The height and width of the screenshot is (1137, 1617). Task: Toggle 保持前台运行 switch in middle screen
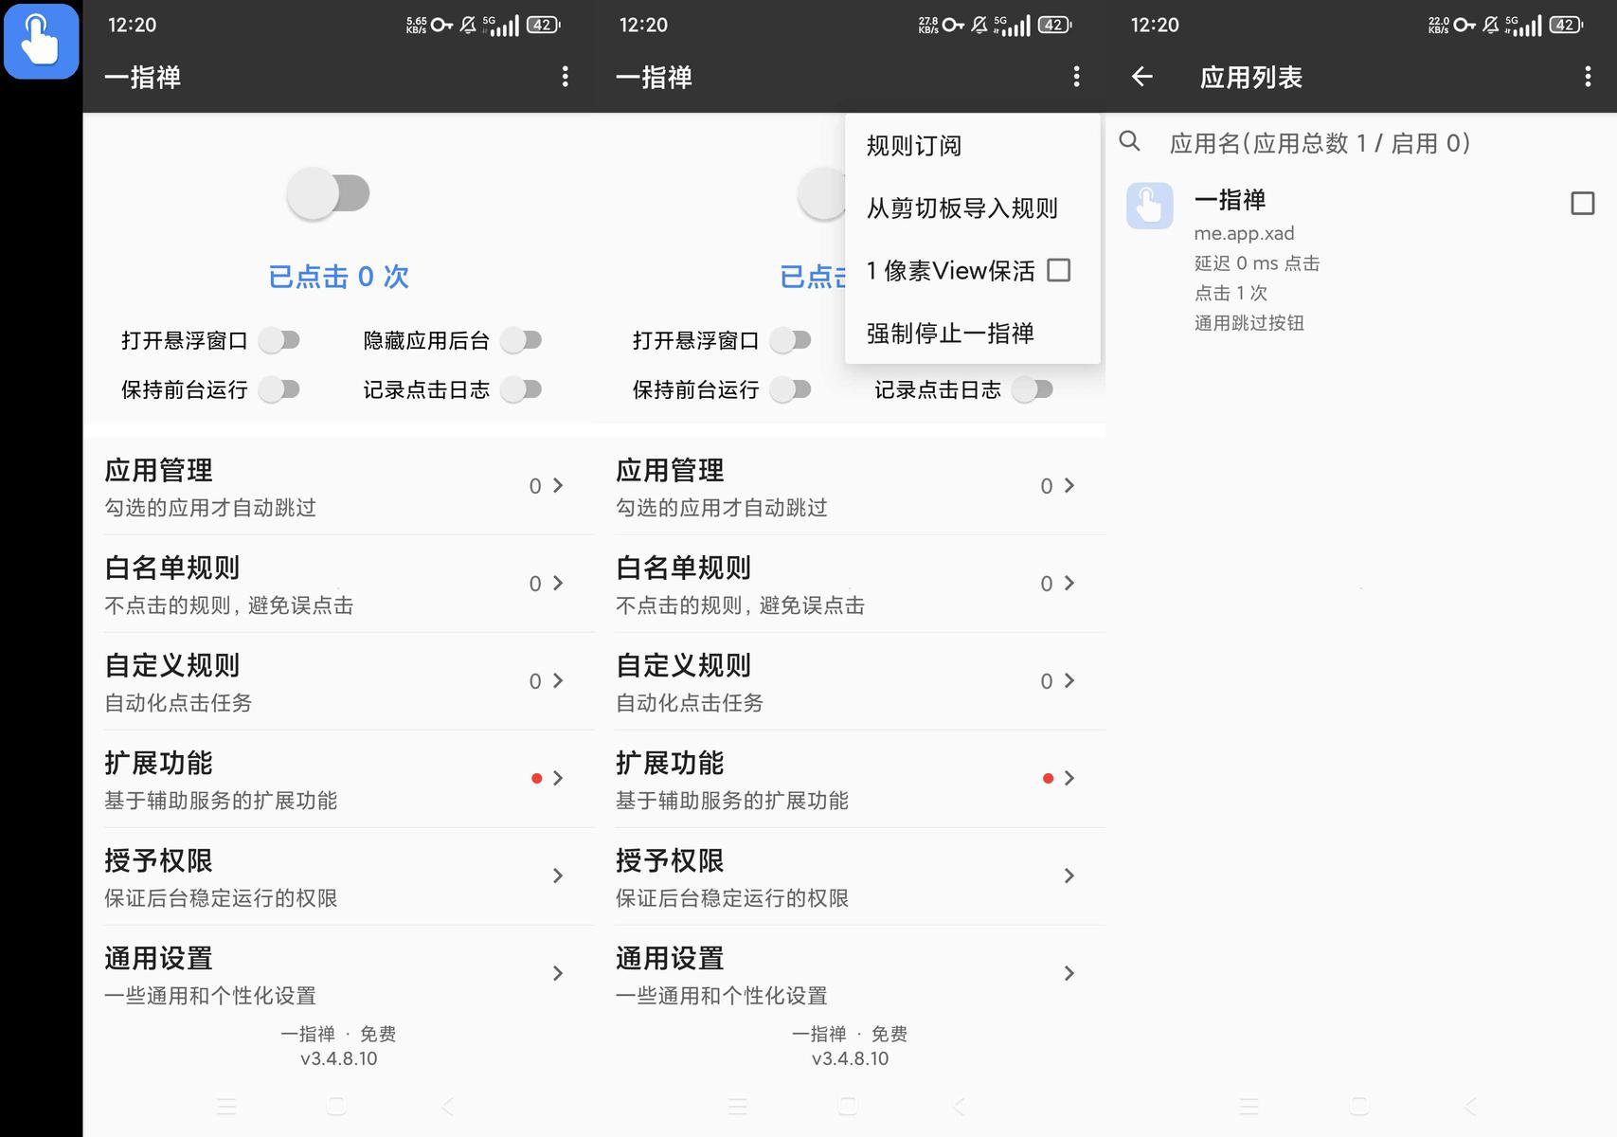pyautogui.click(x=791, y=389)
